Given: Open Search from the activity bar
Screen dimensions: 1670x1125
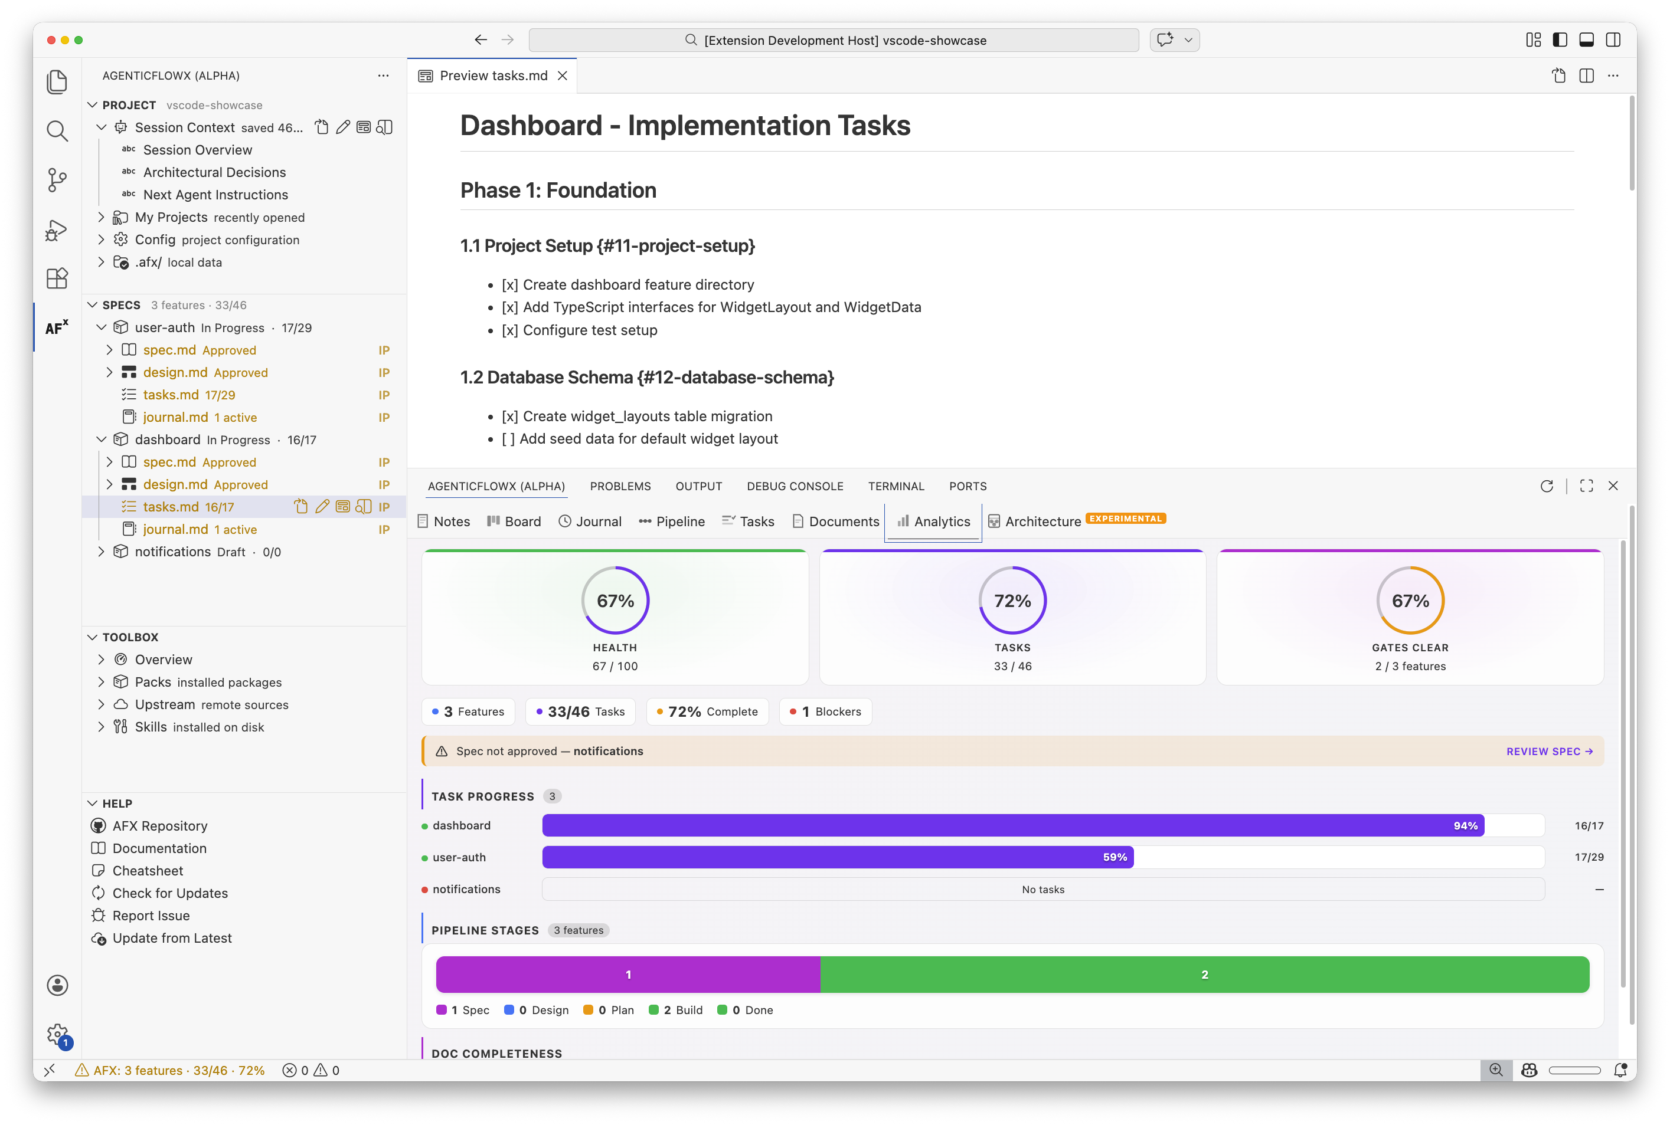Looking at the screenshot, I should tap(57, 130).
